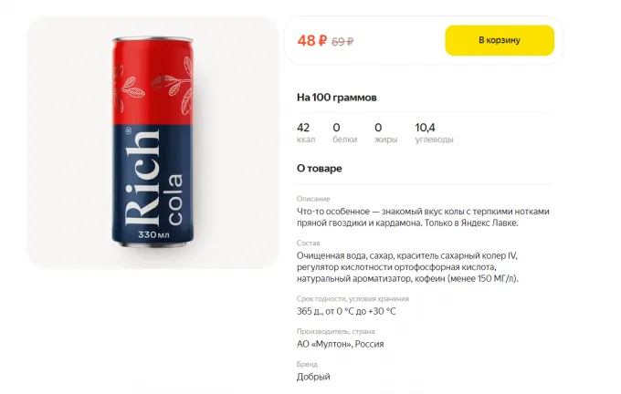Click the 0 белки protein value
This screenshot has width=621, height=394.
tap(344, 132)
